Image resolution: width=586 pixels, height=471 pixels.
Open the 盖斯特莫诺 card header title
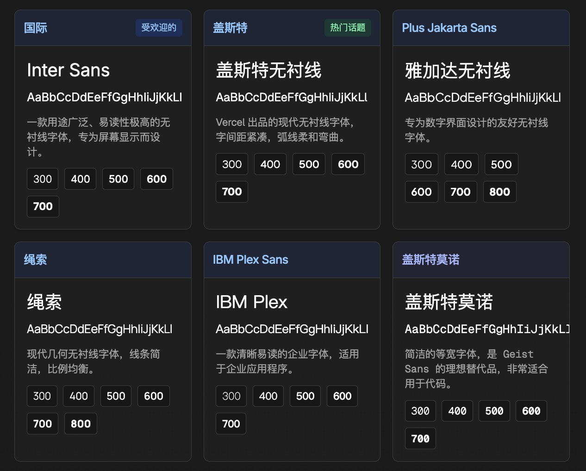click(430, 260)
